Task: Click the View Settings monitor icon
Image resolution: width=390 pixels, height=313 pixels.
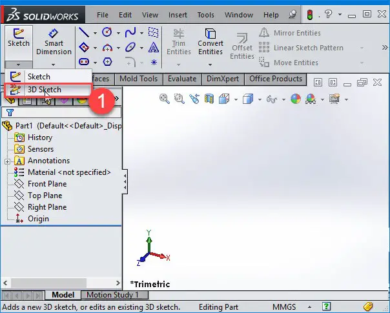Action: point(334,99)
